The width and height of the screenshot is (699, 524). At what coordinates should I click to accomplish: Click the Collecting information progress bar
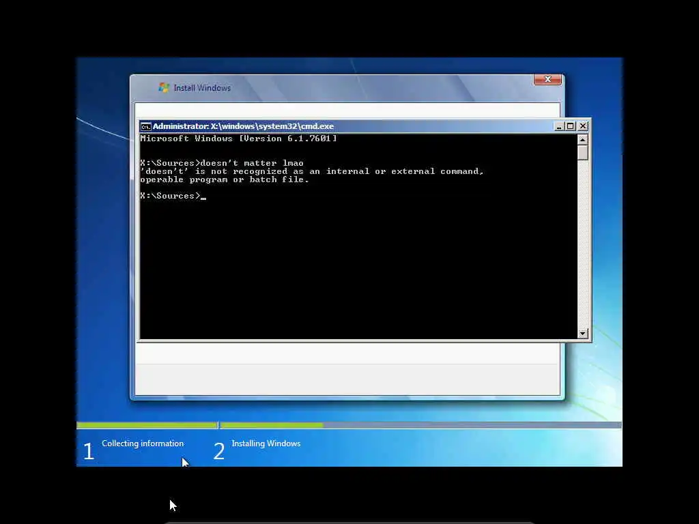(147, 426)
